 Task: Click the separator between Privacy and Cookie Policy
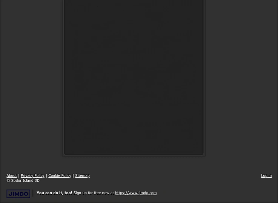(46, 176)
